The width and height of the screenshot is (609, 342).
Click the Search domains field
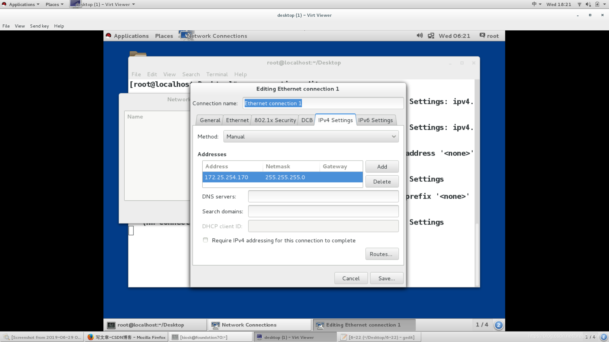pos(323,211)
